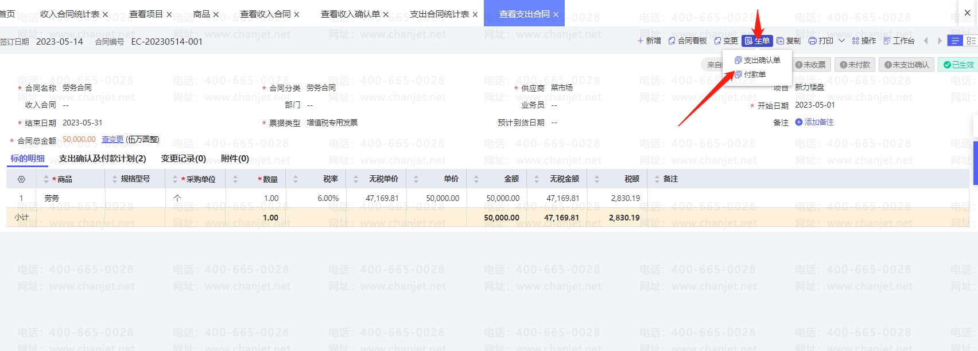Open 合同看板 contract dashboard

(x=688, y=41)
